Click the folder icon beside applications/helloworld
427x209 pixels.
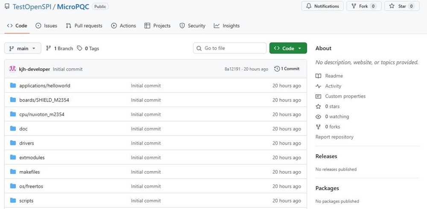tap(13, 86)
